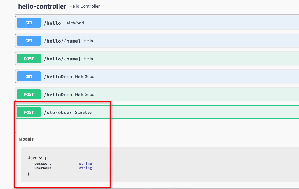Click the POST badge on /storeUser endpoint
The width and height of the screenshot is (299, 189).
[29, 112]
